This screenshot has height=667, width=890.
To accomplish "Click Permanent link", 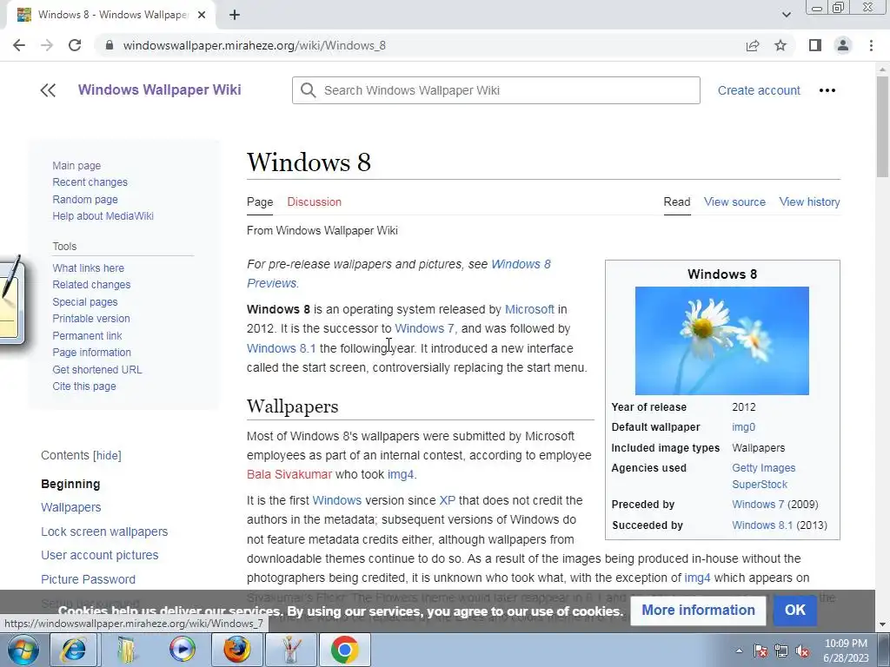I will click(87, 335).
